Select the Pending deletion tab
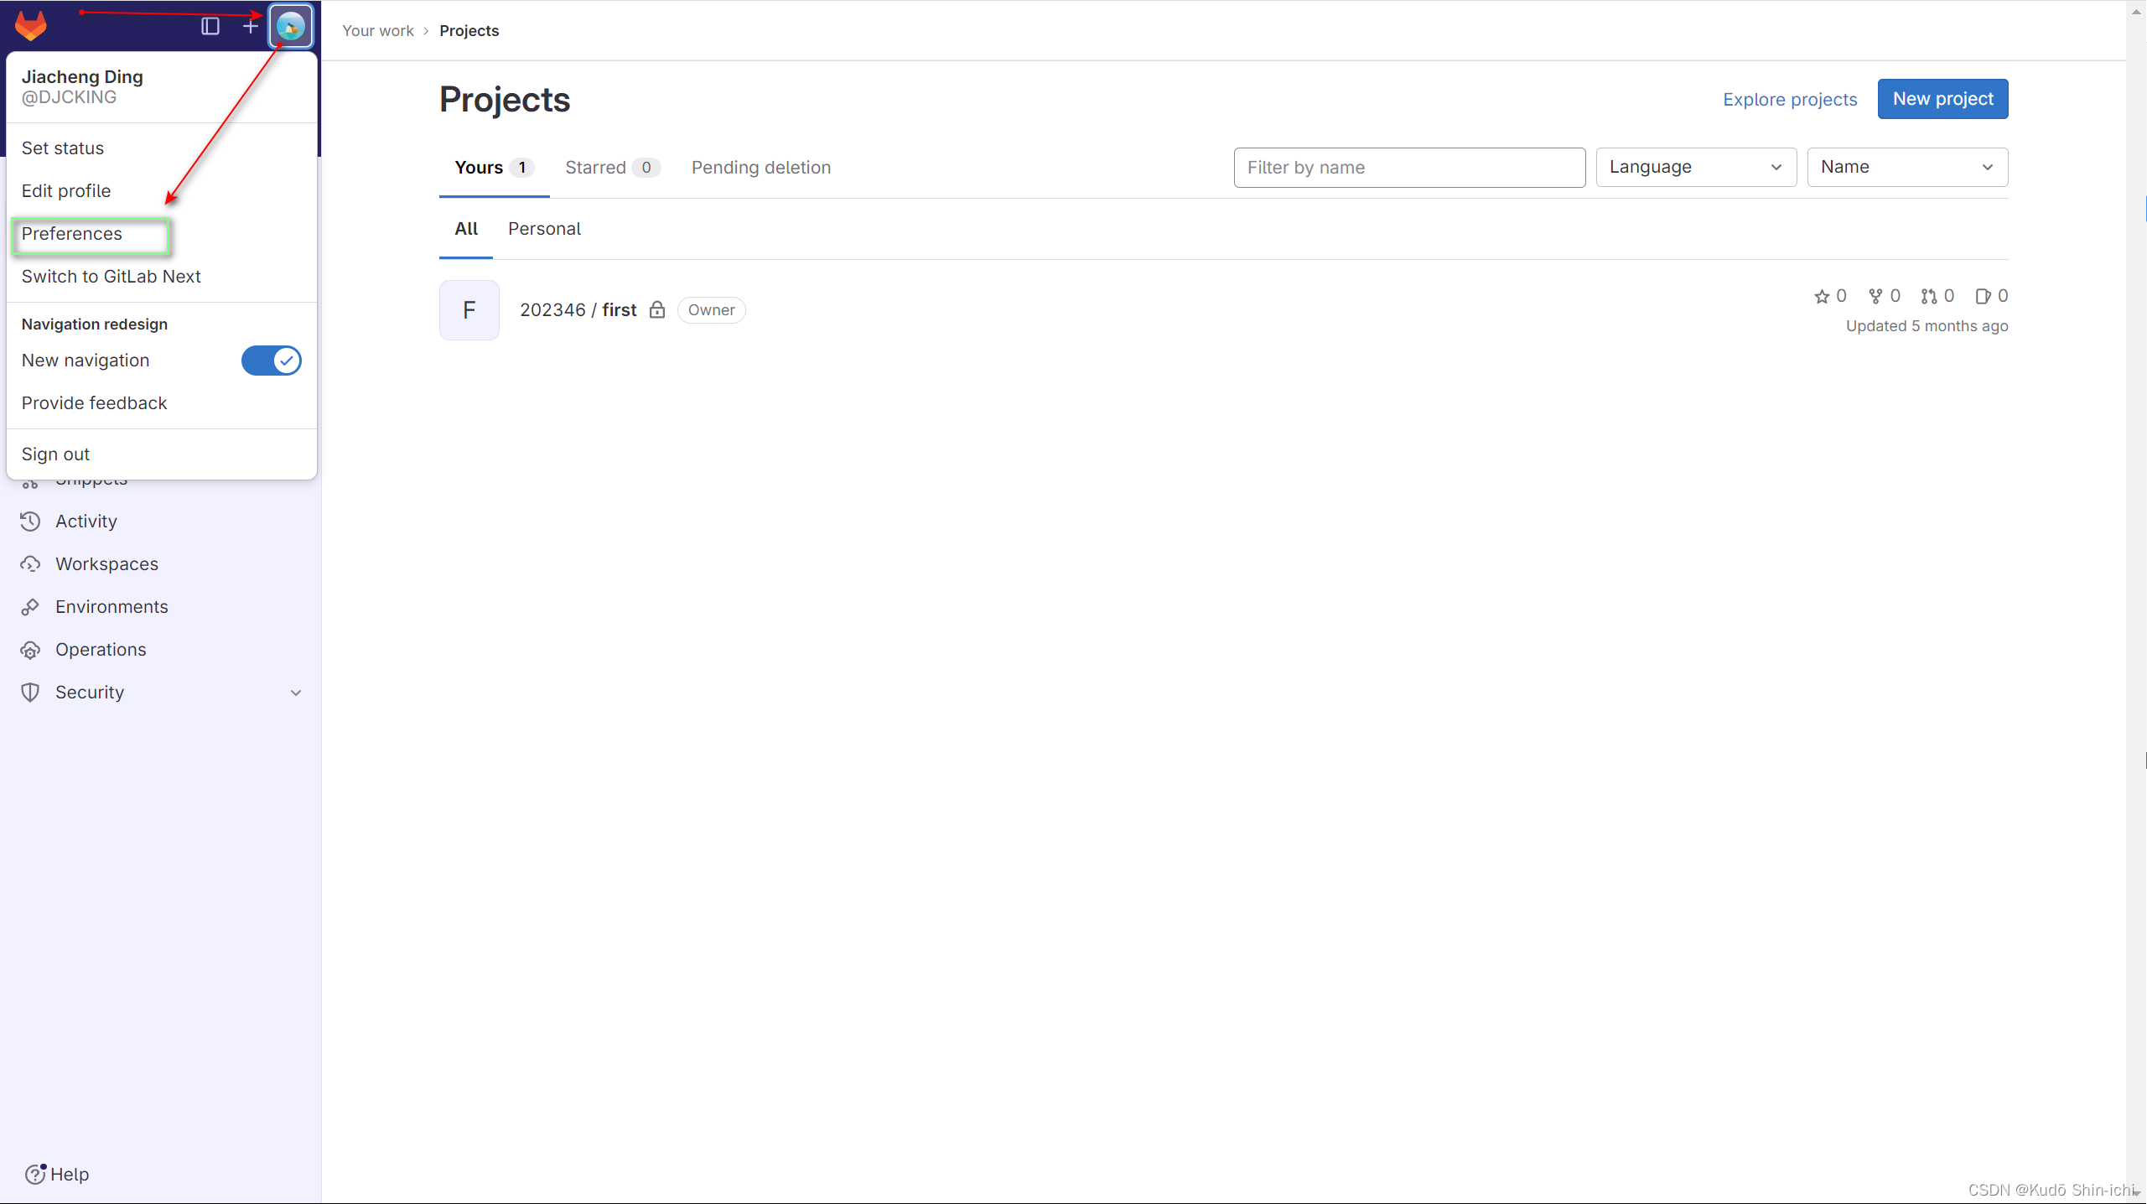Viewport: 2147px width, 1204px height. [x=761, y=167]
